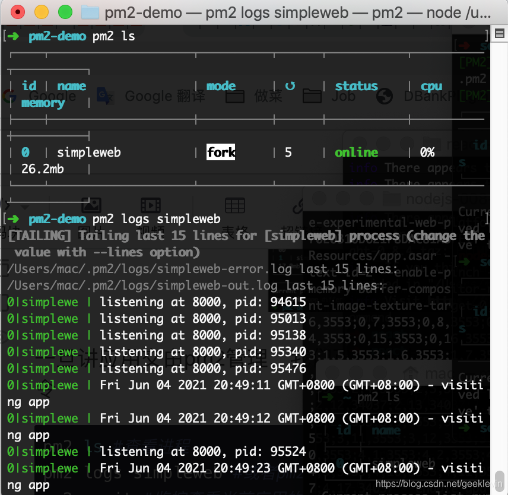Click the pm2 logs simpleweb command

(157, 219)
